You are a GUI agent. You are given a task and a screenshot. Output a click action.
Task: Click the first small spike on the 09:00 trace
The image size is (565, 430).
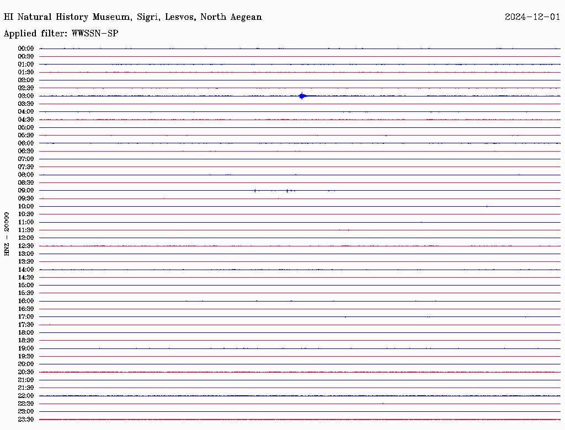point(255,191)
